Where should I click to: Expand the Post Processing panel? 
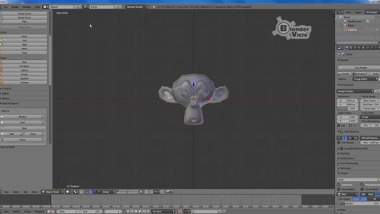tap(349, 163)
